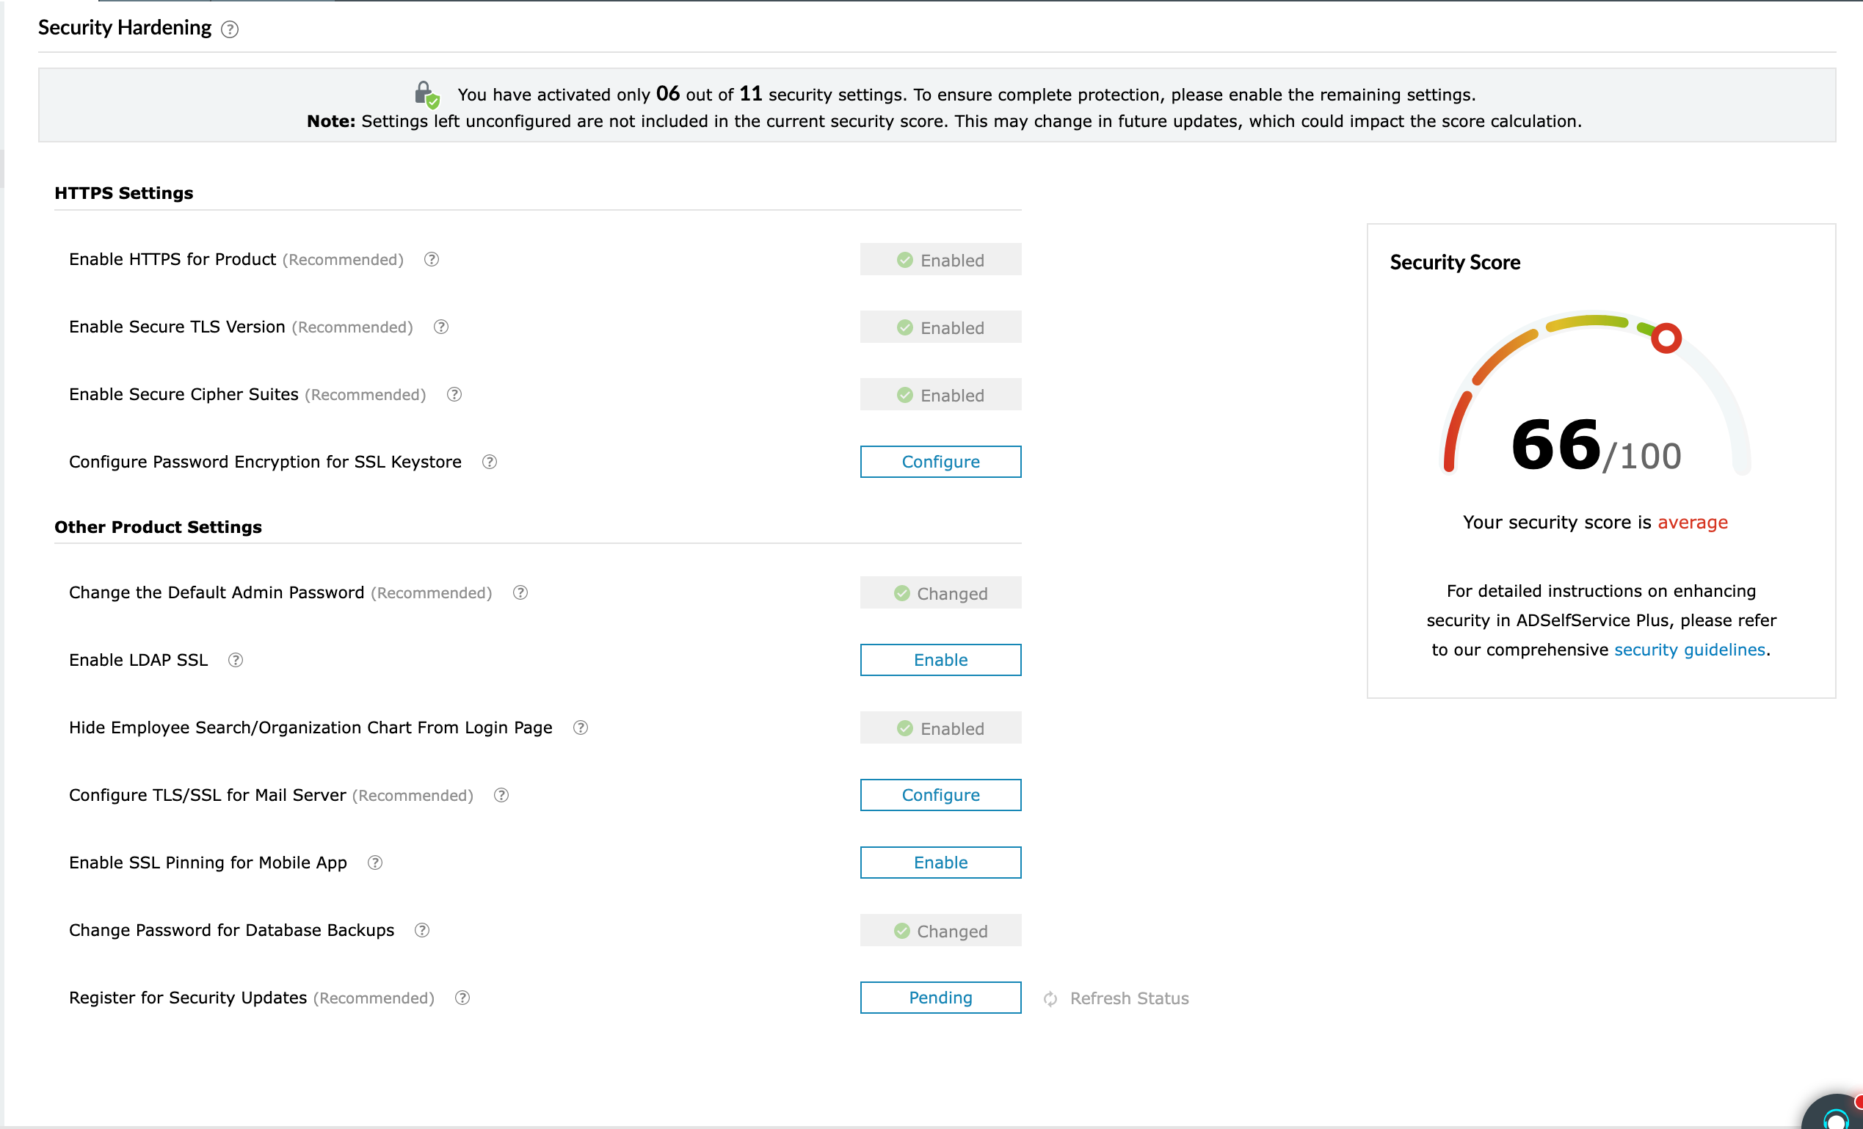Configure Password Encryption for SSL Keystore
This screenshot has width=1863, height=1129.
(940, 461)
